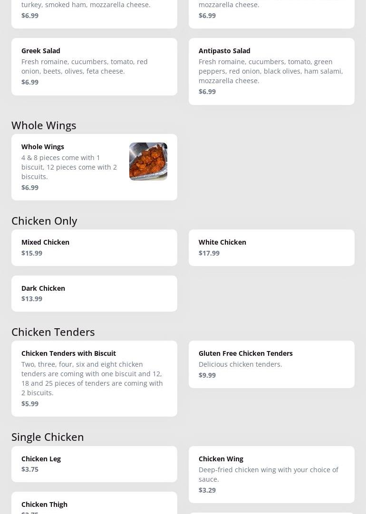Select the Greek Salad menu item
Image resolution: width=366 pixels, height=514 pixels.
[41, 51]
